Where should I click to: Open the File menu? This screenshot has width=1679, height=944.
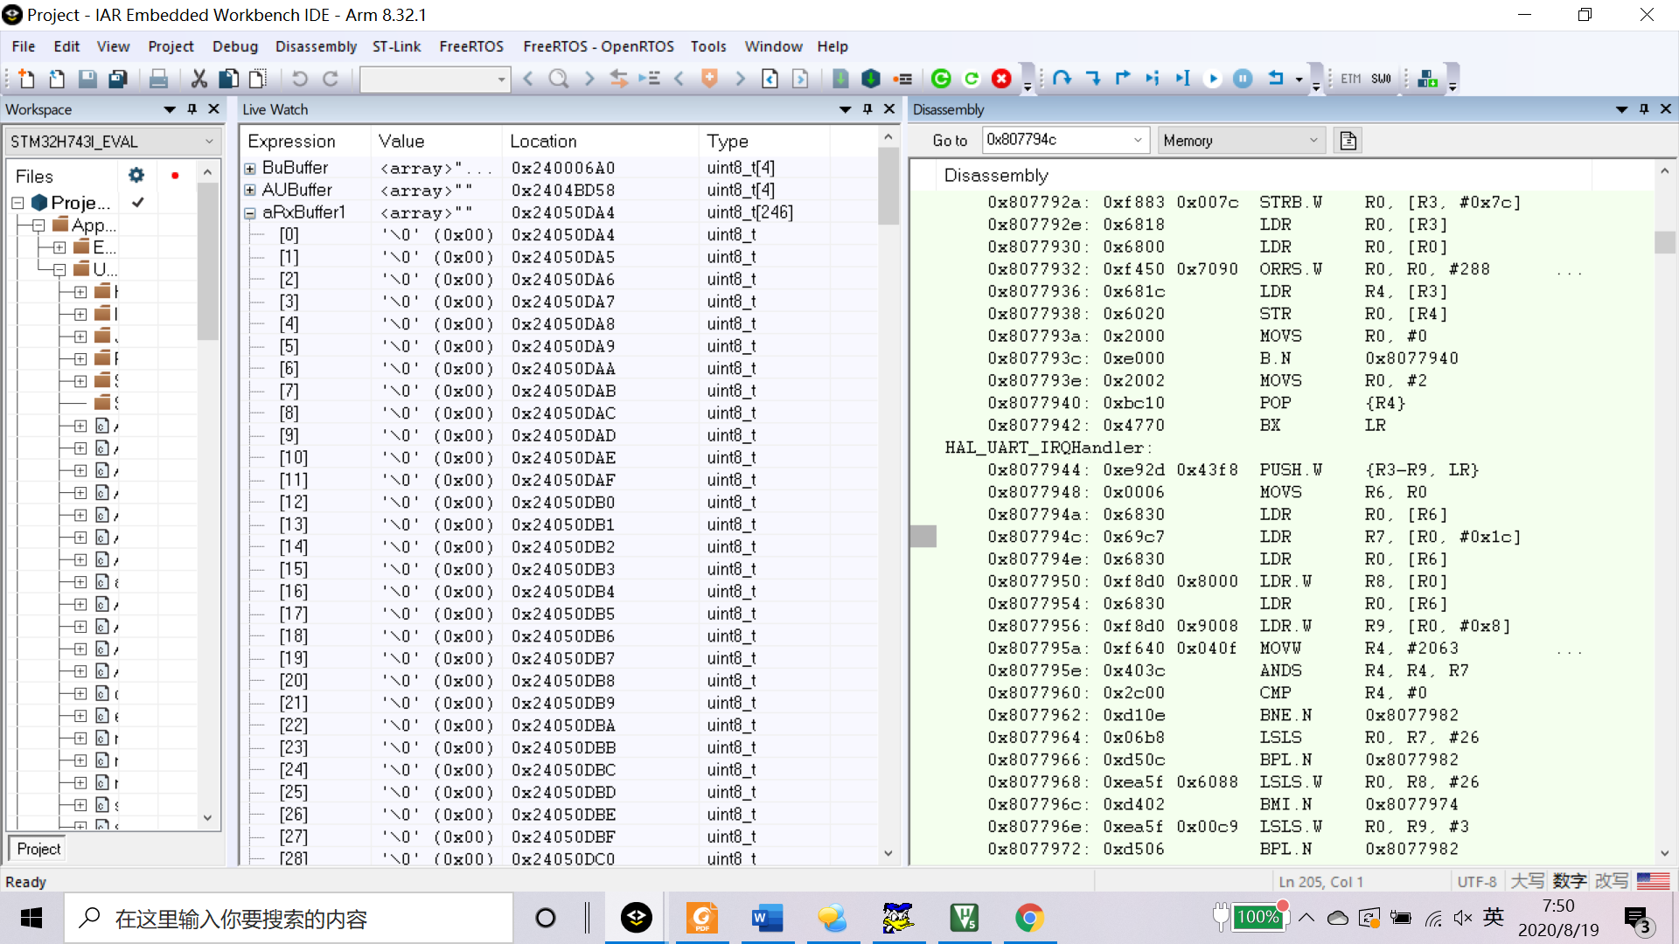pos(24,46)
